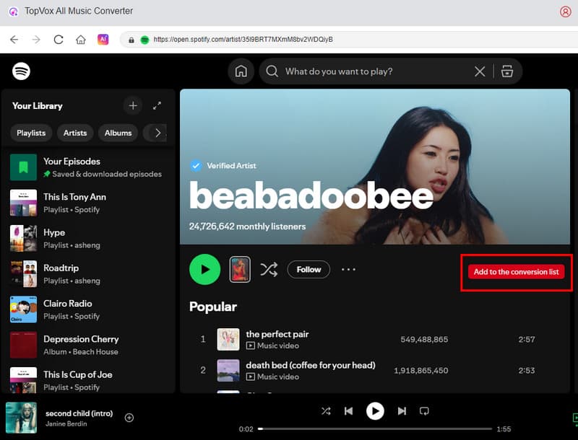Image resolution: width=578 pixels, height=440 pixels.
Task: Expand Your Library to full view
Action: (158, 106)
